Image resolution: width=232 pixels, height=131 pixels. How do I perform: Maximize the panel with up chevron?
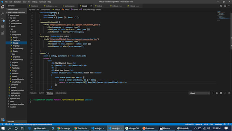(x=225, y=93)
